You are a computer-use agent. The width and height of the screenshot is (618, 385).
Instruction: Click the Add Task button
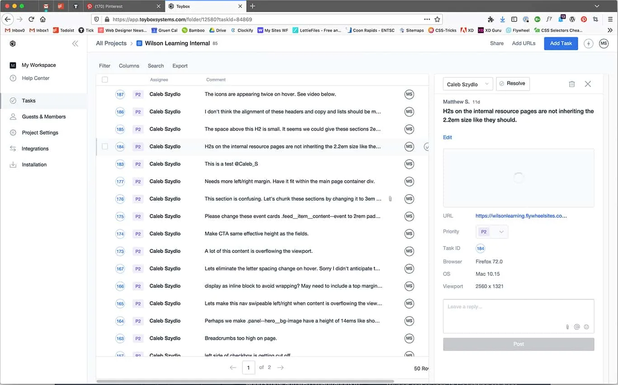coord(561,43)
